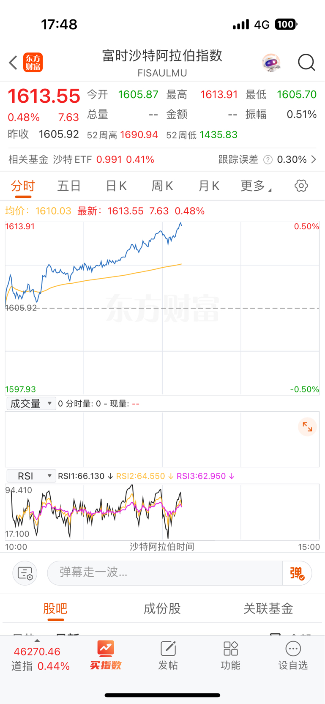
Task: Tap the back arrow icon
Action: [13, 63]
